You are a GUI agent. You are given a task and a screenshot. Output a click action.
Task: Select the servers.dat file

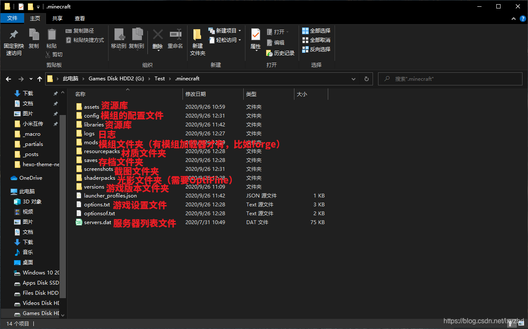tap(98, 222)
